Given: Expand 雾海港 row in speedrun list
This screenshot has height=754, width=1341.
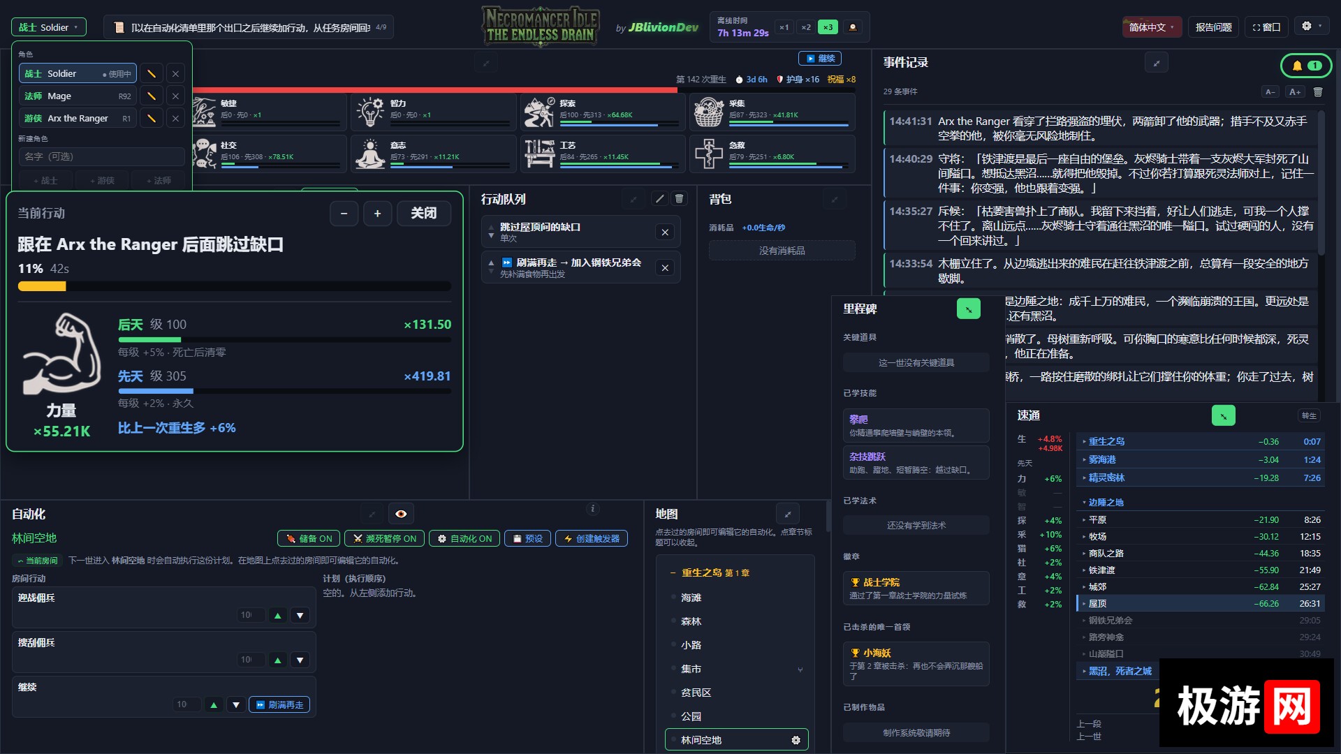Looking at the screenshot, I should click(1200, 460).
